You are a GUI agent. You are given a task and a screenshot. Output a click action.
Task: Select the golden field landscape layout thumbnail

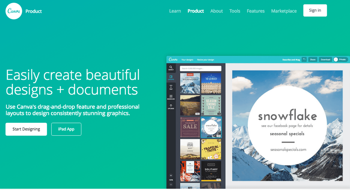190,105
